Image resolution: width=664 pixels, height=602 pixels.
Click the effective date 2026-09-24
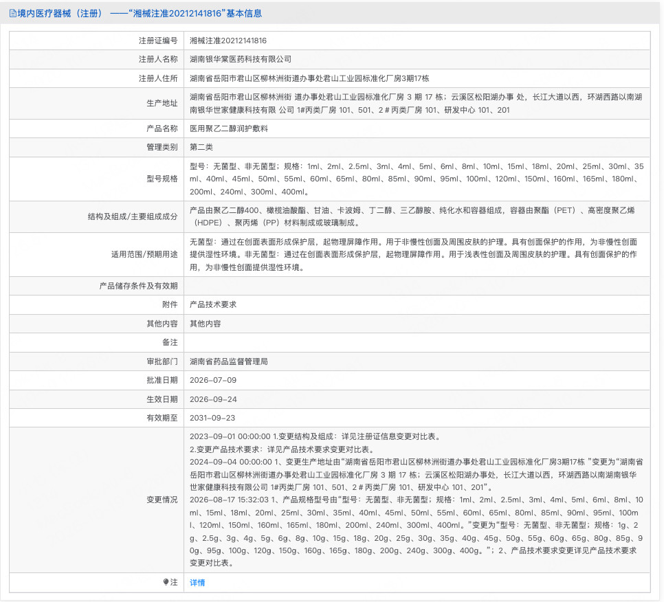pyautogui.click(x=213, y=399)
